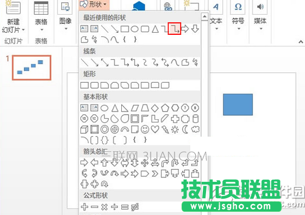Select the double brace shape in 基本形状
This screenshot has width=305, height=215.
104,140
